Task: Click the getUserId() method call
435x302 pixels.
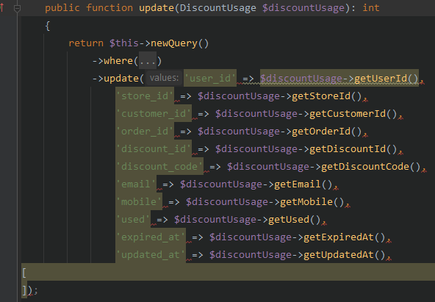Action: 386,79
